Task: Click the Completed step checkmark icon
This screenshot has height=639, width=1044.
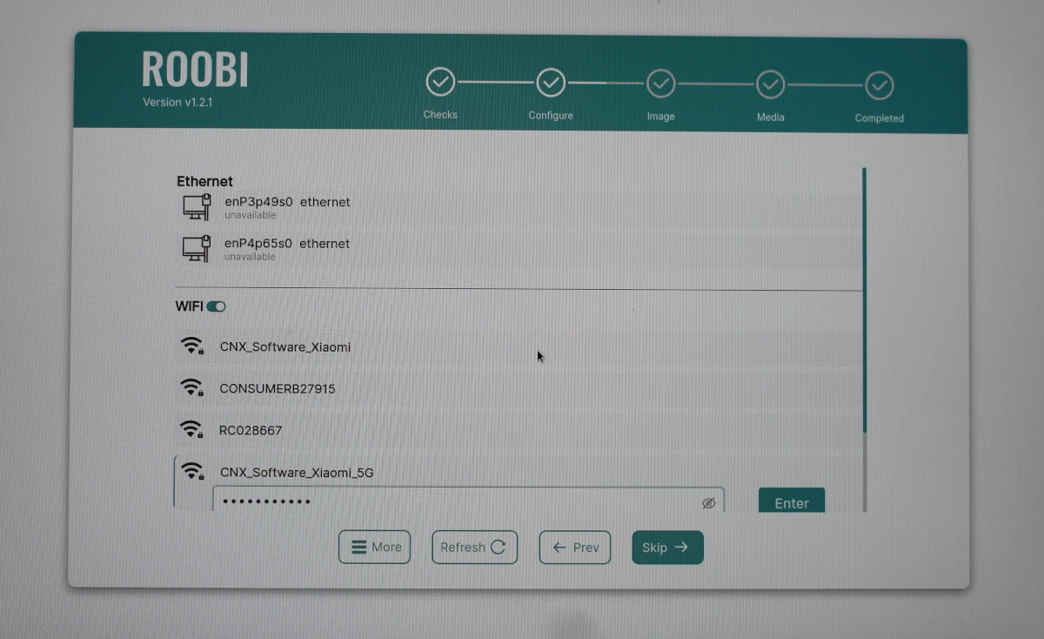Action: (880, 86)
